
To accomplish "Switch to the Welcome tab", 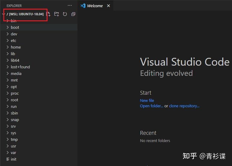I will 95,6.
